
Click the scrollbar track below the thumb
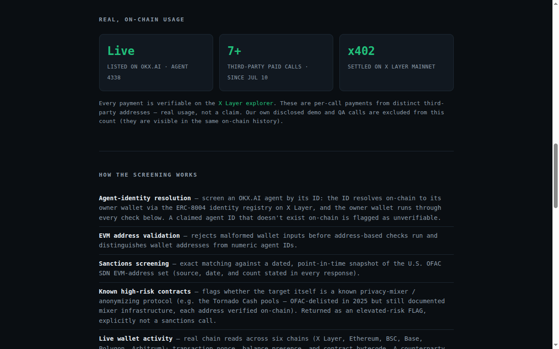556,279
